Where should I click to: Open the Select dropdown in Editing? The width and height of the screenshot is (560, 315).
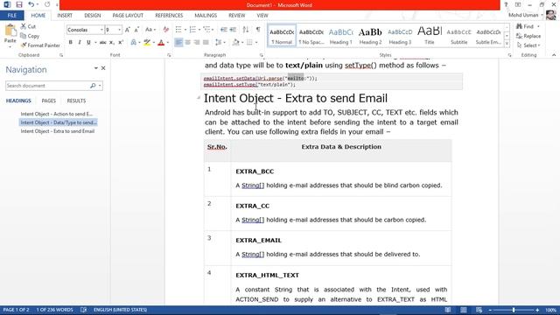(528, 45)
